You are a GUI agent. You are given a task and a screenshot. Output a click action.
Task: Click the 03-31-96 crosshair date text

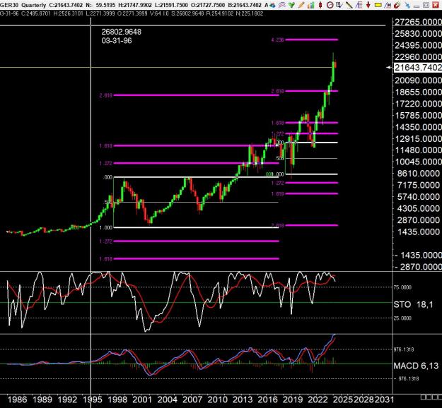[x=117, y=40]
